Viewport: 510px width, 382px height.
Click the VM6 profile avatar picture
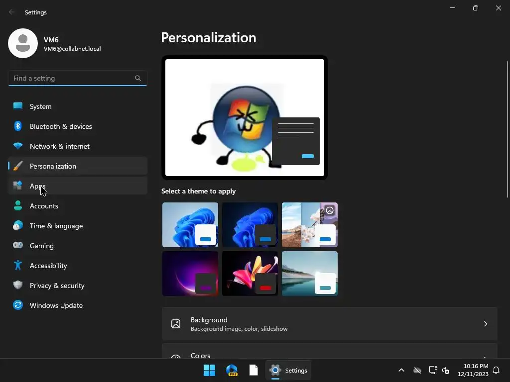(23, 43)
